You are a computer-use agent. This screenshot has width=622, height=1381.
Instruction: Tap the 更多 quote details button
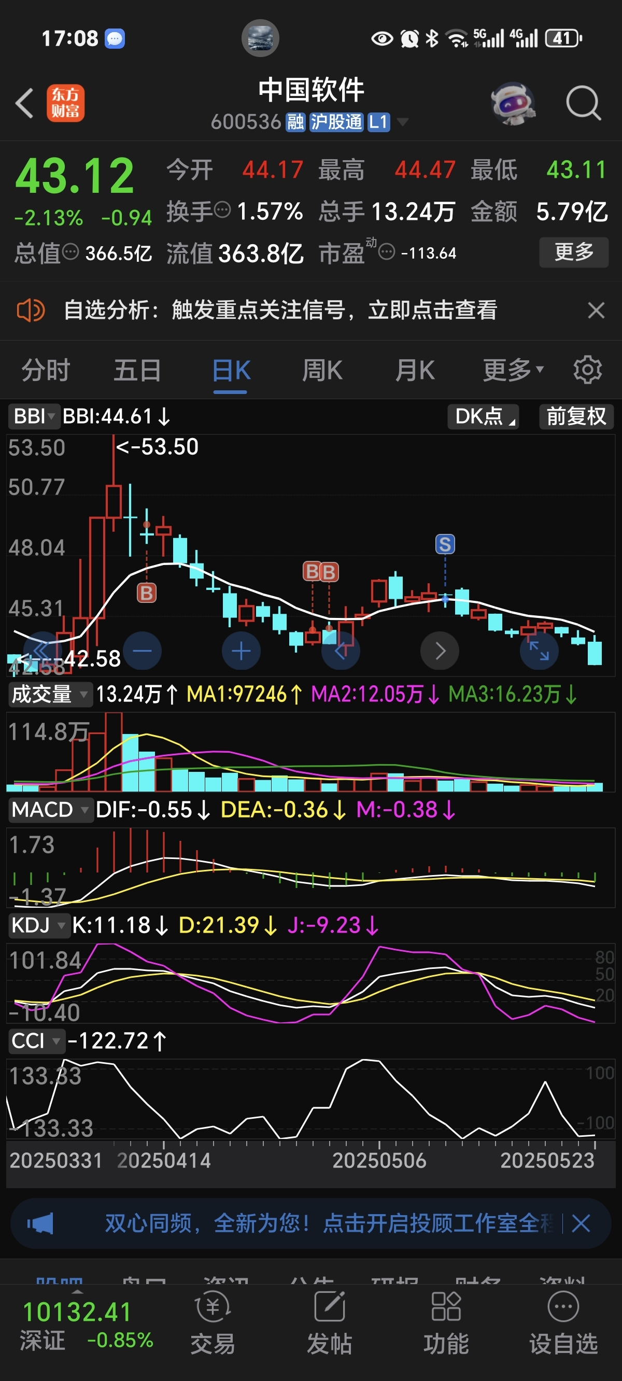click(574, 252)
